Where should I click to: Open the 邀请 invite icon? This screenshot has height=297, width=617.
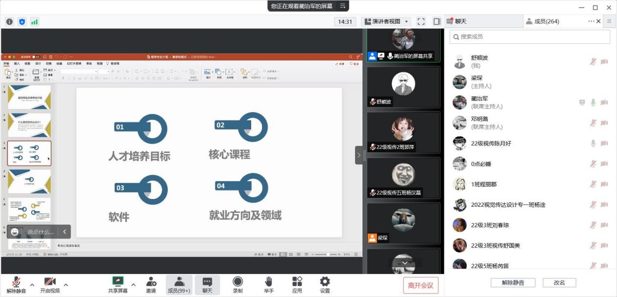point(151,285)
